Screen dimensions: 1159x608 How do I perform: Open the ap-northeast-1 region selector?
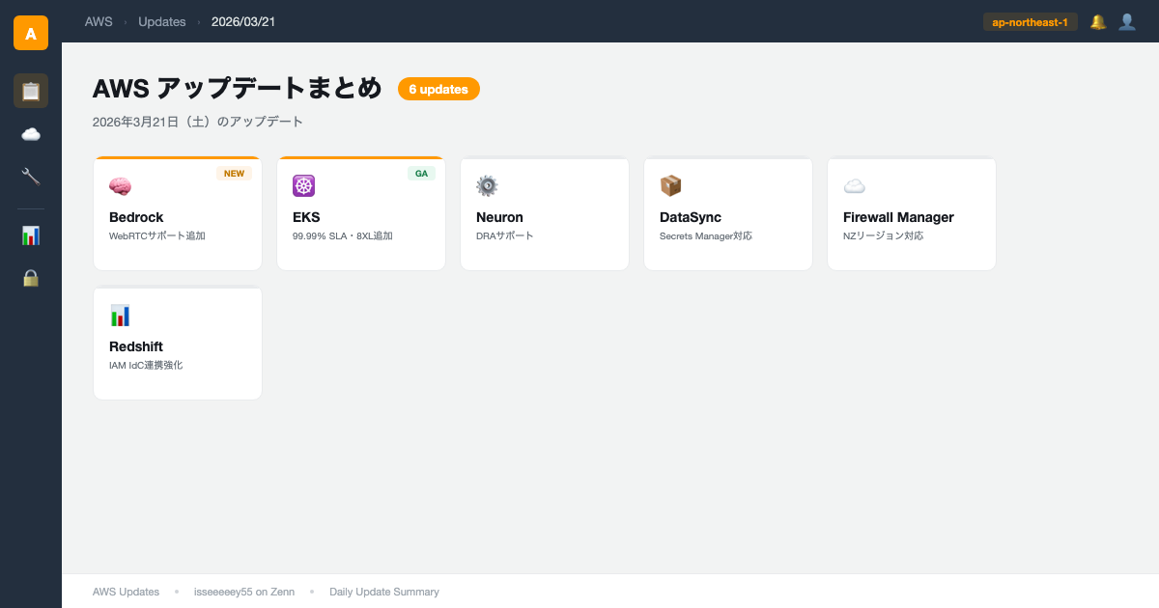point(1030,21)
